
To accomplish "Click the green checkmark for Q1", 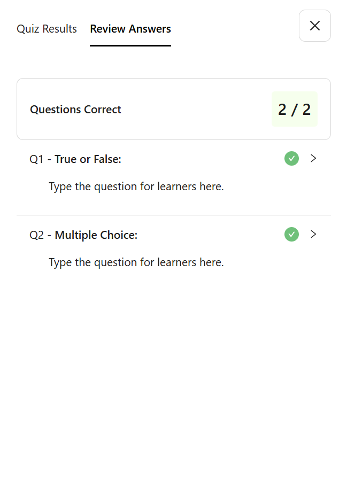I will tap(291, 159).
